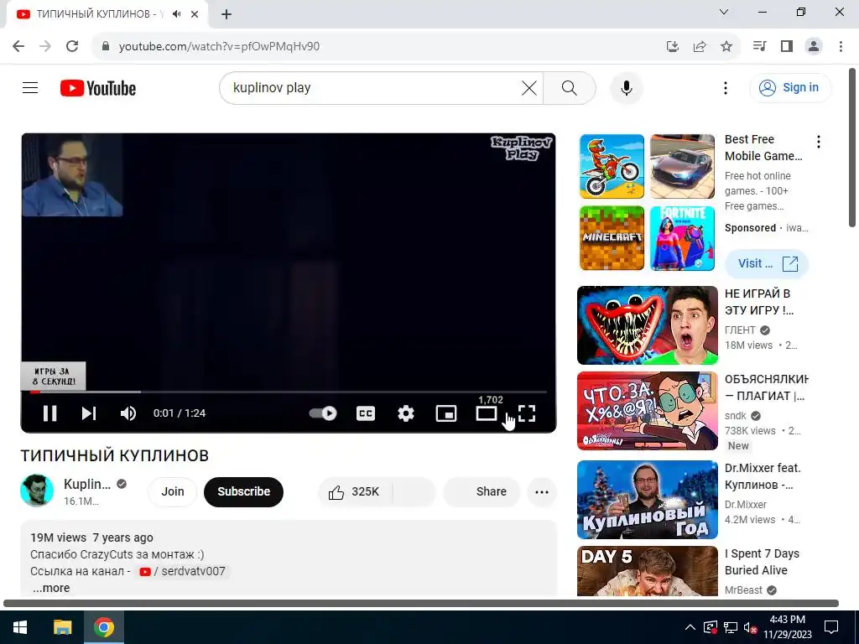The height and width of the screenshot is (644, 859).
Task: Open Chrome profile avatar
Action: click(814, 46)
